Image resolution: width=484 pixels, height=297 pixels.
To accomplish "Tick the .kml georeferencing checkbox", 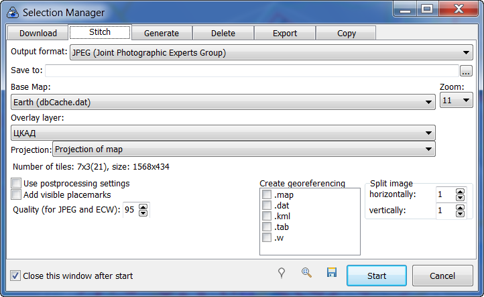I will (x=267, y=217).
